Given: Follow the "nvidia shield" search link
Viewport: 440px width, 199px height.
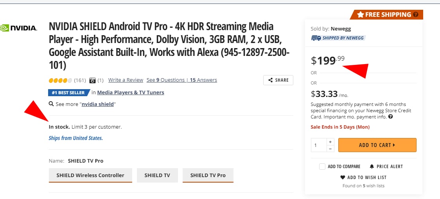Looking at the screenshot, I should pos(98,104).
